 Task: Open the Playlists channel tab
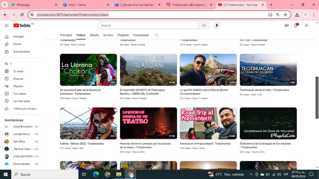pos(123,35)
